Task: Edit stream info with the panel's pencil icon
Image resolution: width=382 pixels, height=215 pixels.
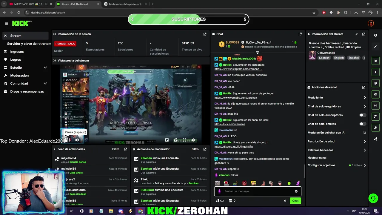Action: [356, 34]
